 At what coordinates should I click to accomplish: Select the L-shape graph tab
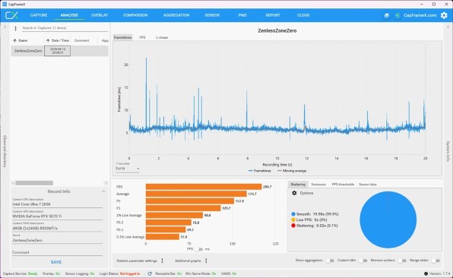click(x=162, y=37)
